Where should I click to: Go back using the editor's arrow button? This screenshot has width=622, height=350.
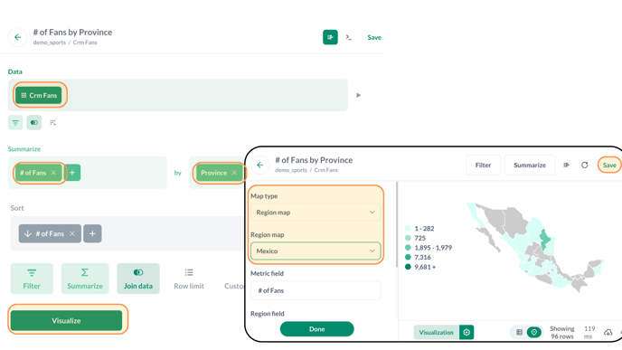pyautogui.click(x=18, y=37)
